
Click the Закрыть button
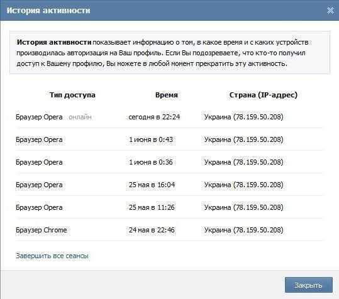coord(309,285)
